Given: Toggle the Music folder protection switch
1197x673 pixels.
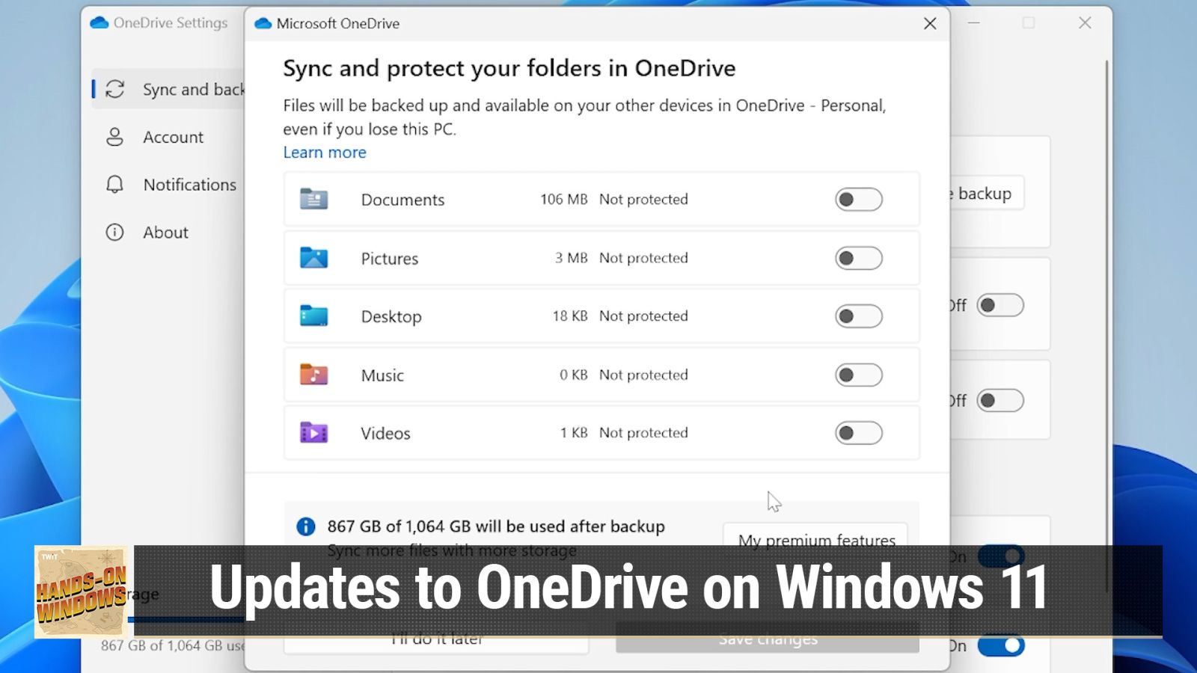Looking at the screenshot, I should [x=858, y=375].
